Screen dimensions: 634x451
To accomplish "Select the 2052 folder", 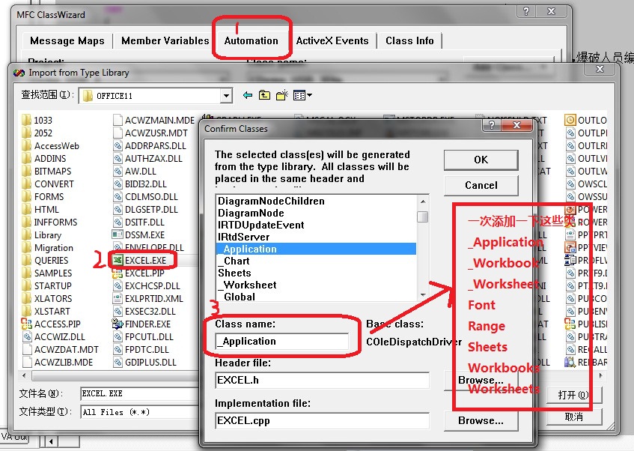I will click(37, 133).
